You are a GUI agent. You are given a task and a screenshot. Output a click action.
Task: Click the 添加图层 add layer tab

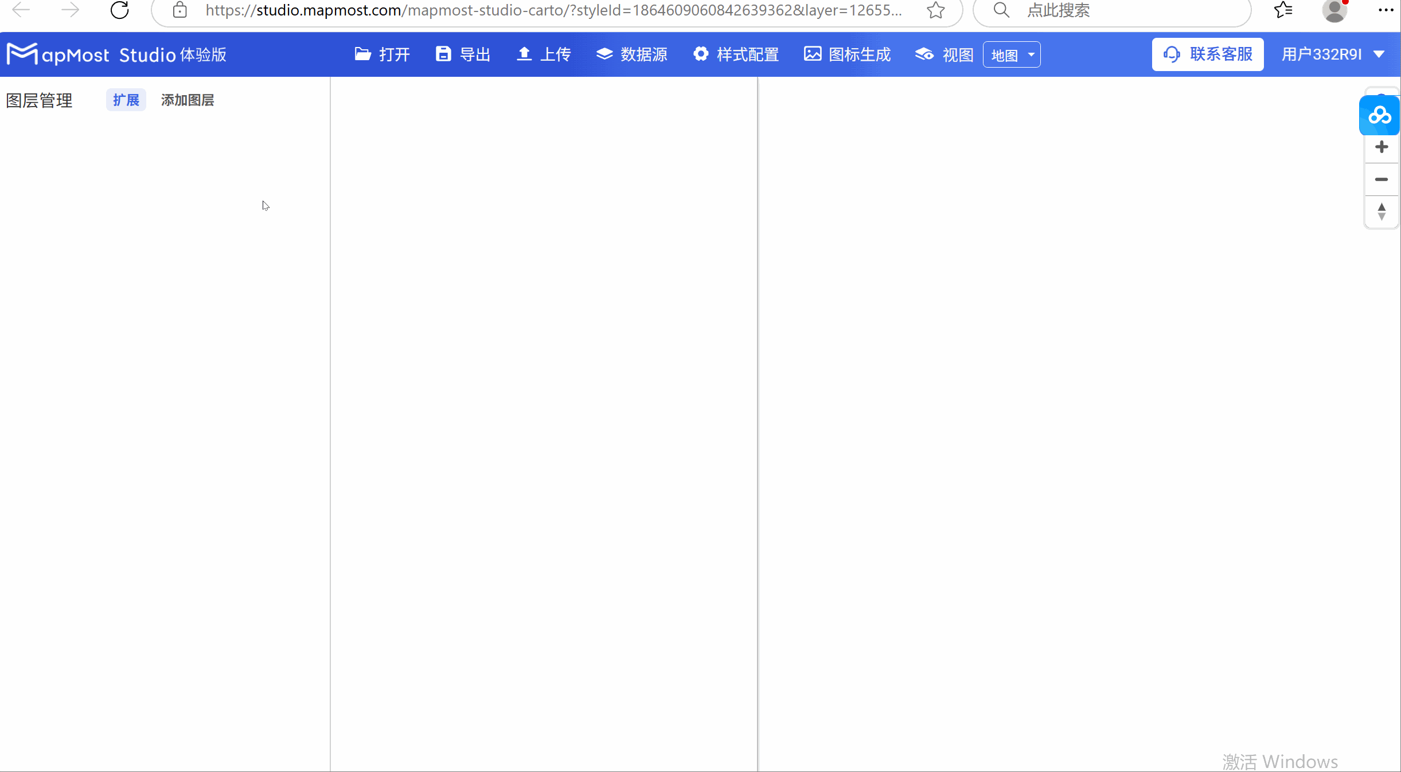(x=187, y=100)
